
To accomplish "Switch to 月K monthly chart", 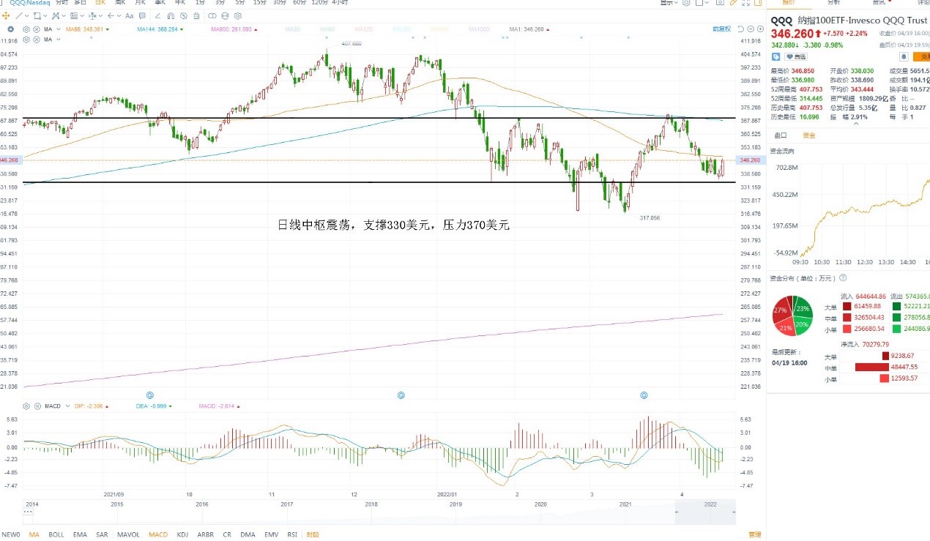I will pyautogui.click(x=140, y=2).
